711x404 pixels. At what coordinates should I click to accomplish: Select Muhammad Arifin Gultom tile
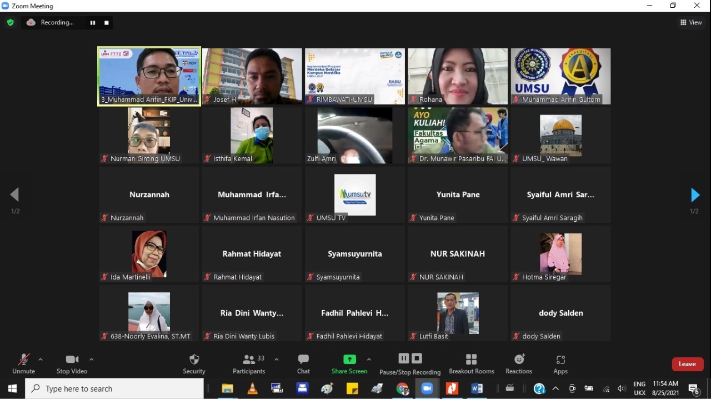(x=560, y=76)
